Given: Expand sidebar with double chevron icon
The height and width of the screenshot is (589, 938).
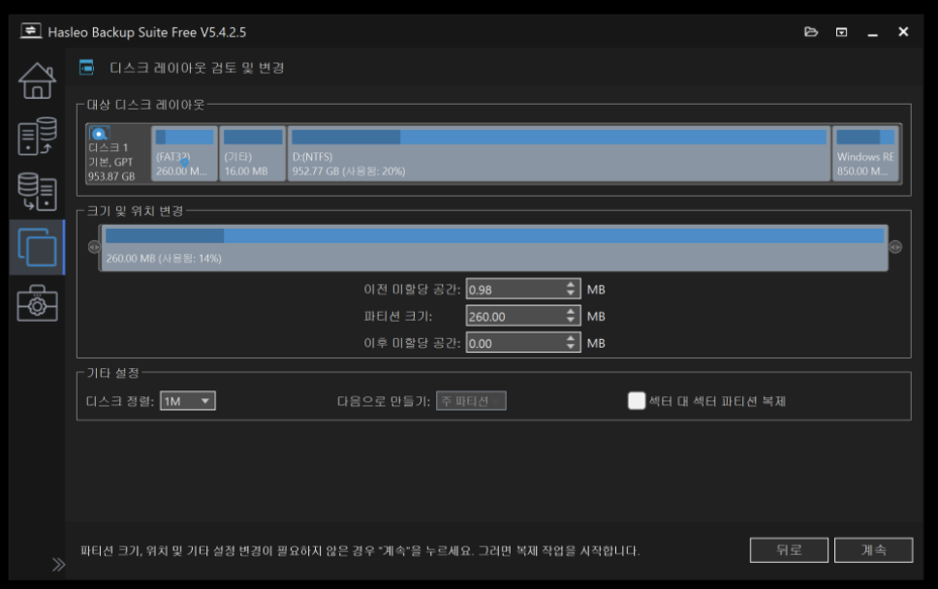Looking at the screenshot, I should click(58, 564).
